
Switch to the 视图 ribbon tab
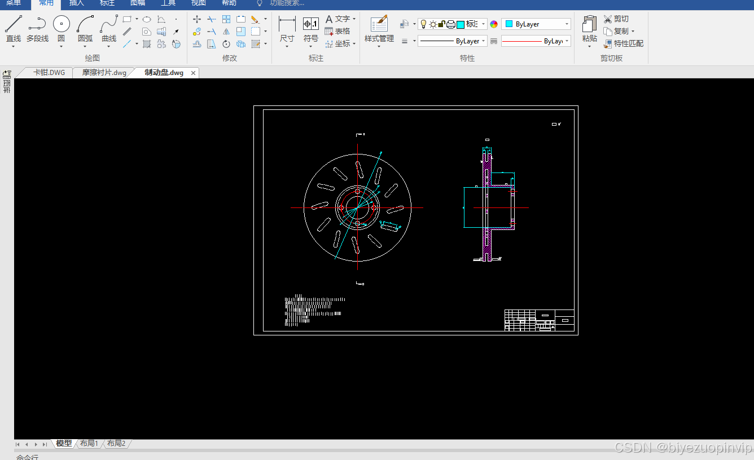coord(198,3)
